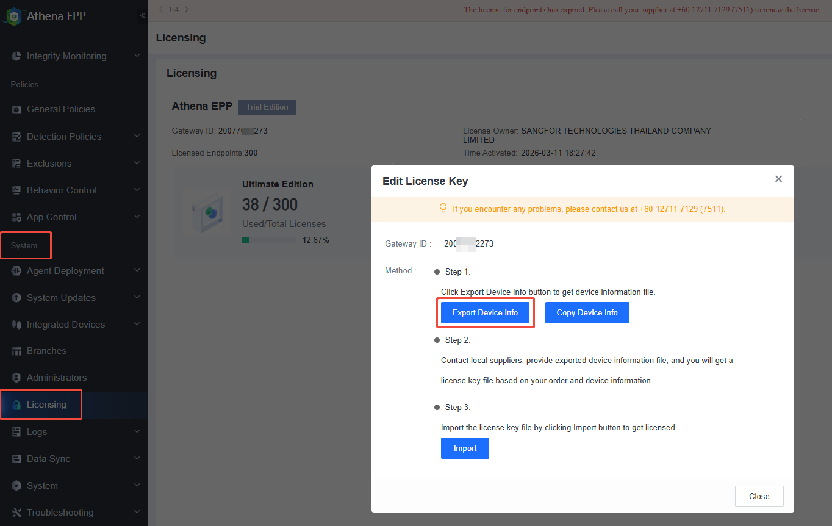The width and height of the screenshot is (832, 526).
Task: Click the Integrated Devices icon
Action: (x=16, y=325)
